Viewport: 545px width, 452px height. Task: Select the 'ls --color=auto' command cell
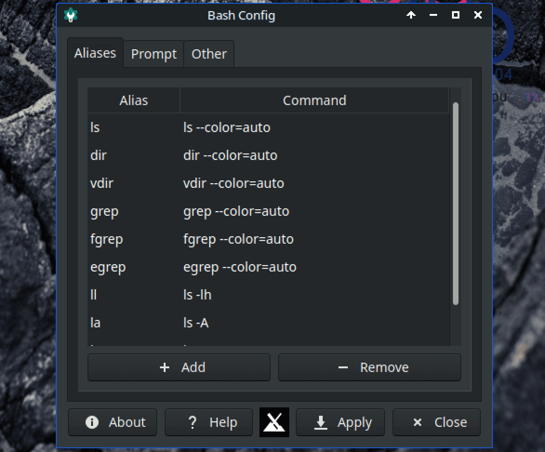pyautogui.click(x=314, y=127)
